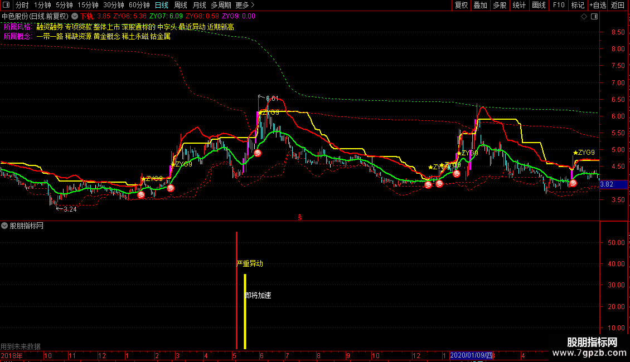The height and width of the screenshot is (362, 630).
Task: Click the 中色股份(日线.前复权) title
Action: tap(35, 17)
